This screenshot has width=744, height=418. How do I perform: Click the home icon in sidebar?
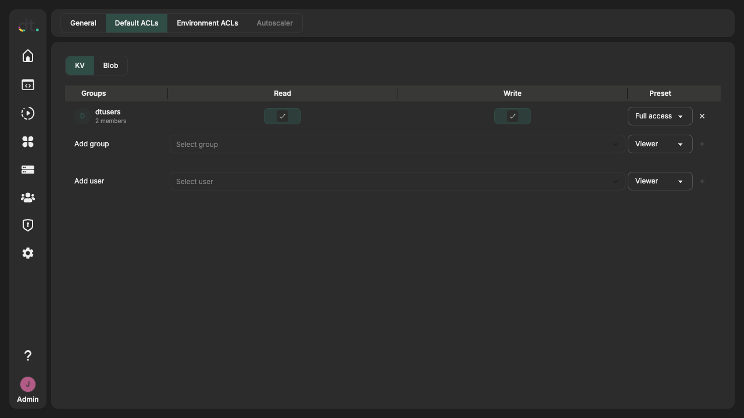point(28,56)
